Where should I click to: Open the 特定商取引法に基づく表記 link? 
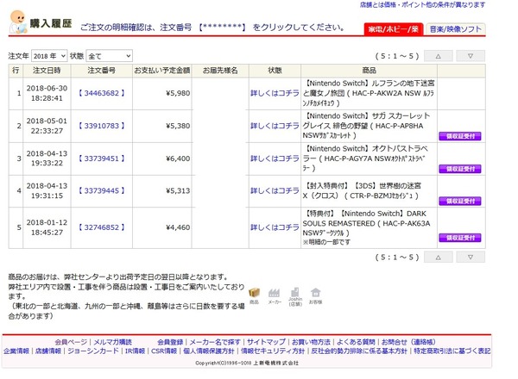tap(452, 351)
